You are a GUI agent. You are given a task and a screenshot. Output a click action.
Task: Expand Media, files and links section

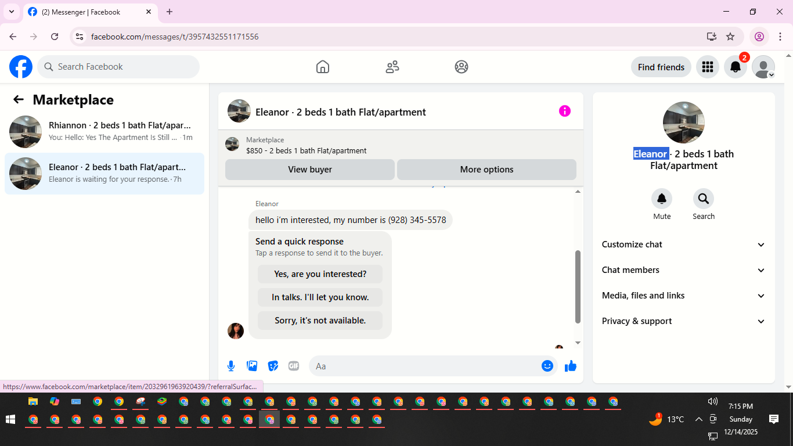coord(684,296)
